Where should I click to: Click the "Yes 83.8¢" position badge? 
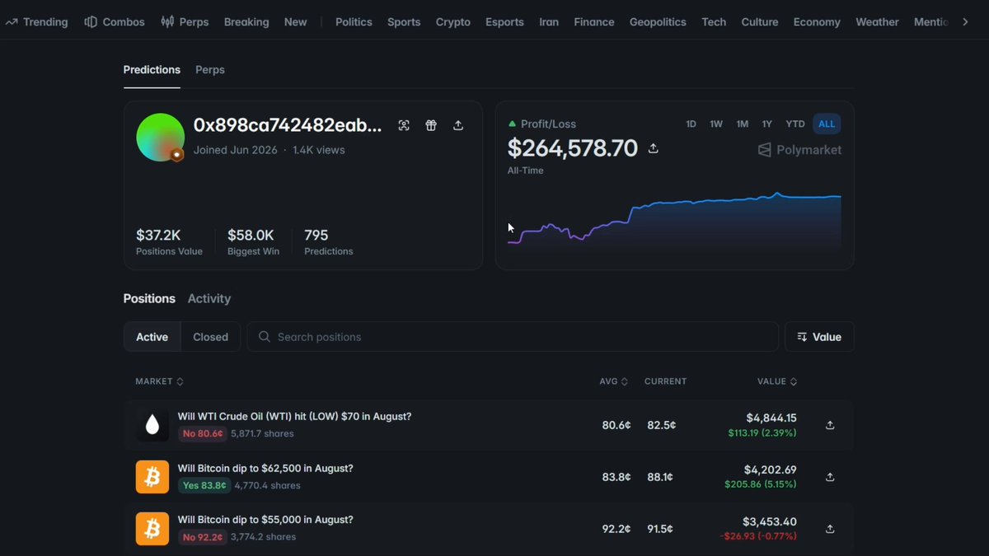(x=204, y=485)
